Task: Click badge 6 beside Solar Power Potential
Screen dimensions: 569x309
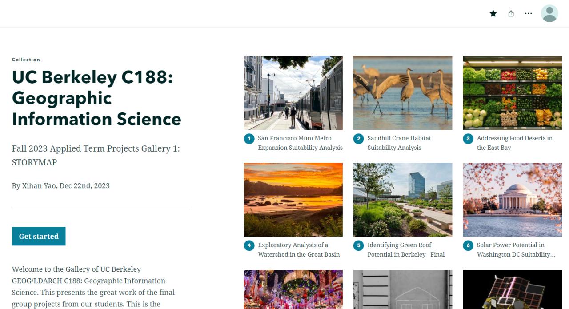Action: [468, 245]
